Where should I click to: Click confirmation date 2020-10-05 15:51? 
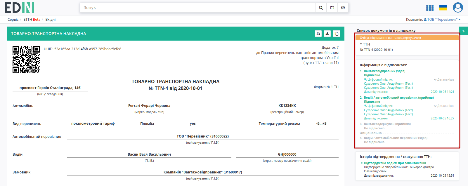443,175
